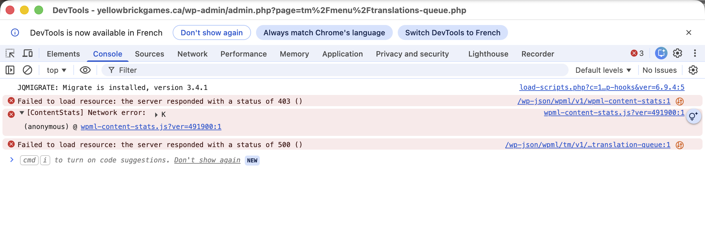Open the Default levels dropdown
The image size is (705, 228).
tap(603, 70)
